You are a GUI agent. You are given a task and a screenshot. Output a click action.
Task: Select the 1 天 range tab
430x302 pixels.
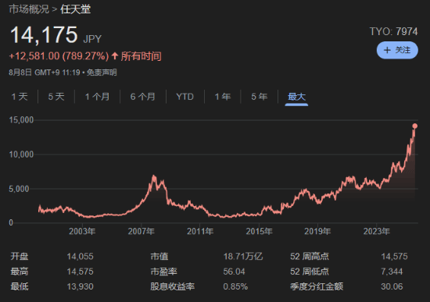coord(20,97)
